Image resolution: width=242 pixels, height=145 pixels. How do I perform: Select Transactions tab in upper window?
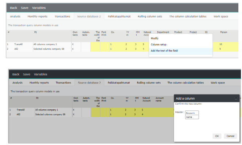click(x=62, y=16)
